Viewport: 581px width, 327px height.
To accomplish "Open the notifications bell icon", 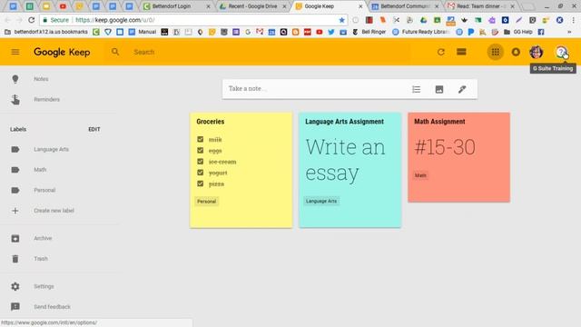I will tap(516, 52).
